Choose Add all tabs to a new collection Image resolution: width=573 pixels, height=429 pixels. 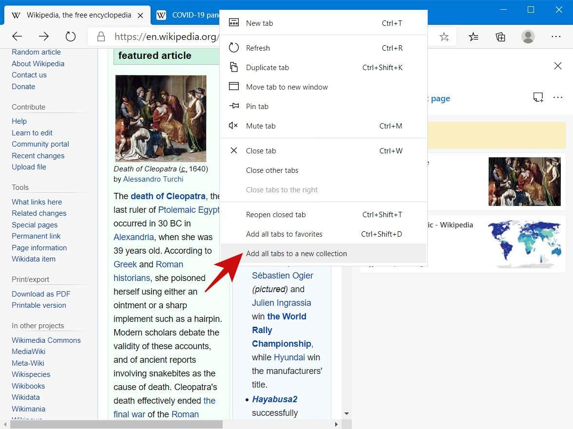[324, 253]
